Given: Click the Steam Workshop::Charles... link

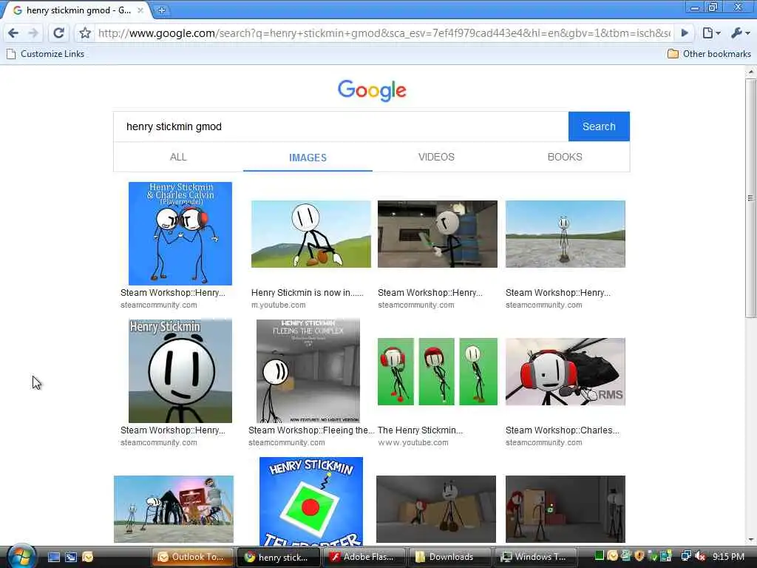Looking at the screenshot, I should [x=563, y=430].
